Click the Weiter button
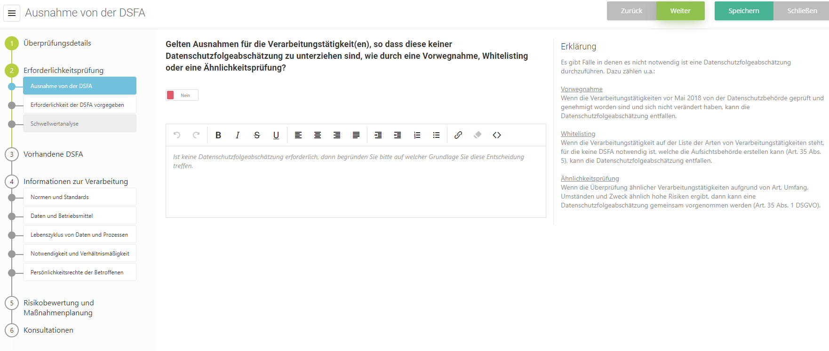829x351 pixels. pos(680,11)
